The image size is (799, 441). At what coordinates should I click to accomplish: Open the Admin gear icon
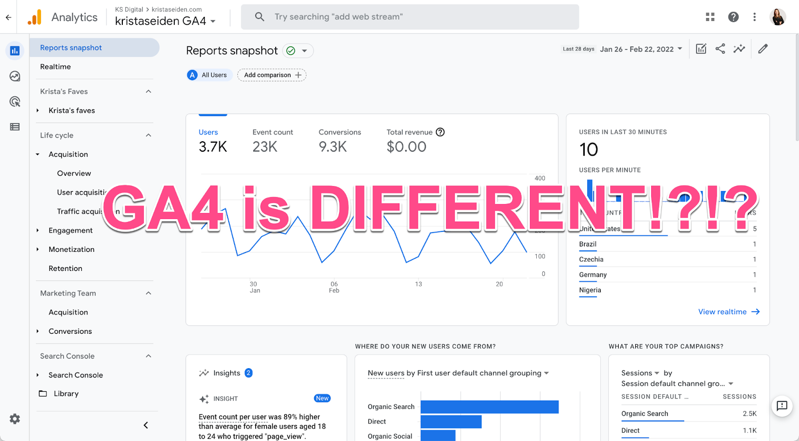(x=15, y=419)
